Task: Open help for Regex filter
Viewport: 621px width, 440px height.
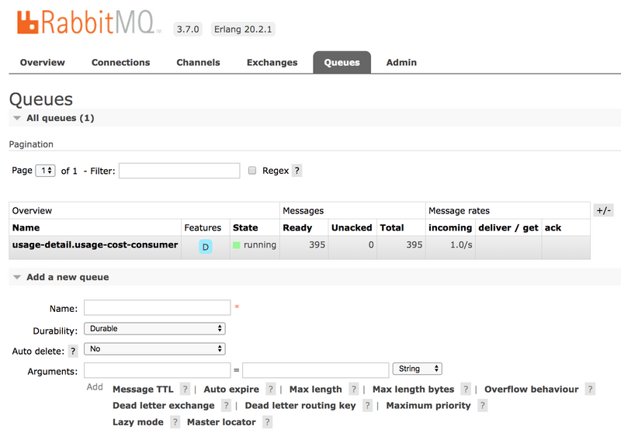Action: tap(297, 171)
